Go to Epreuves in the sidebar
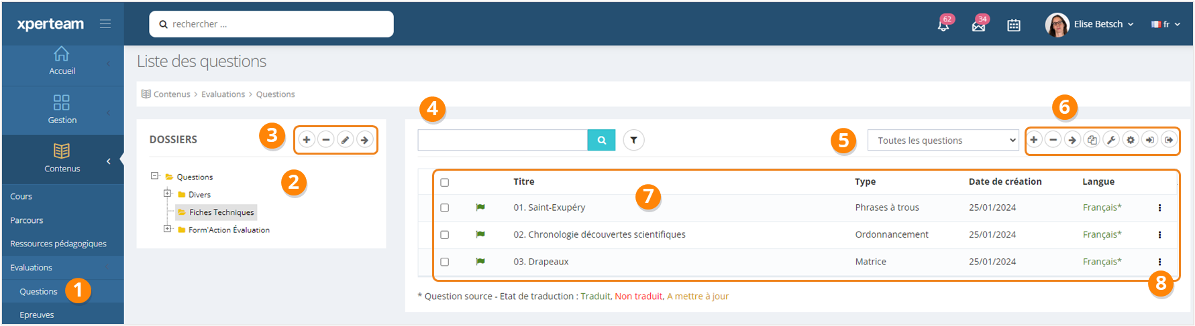 tap(37, 315)
